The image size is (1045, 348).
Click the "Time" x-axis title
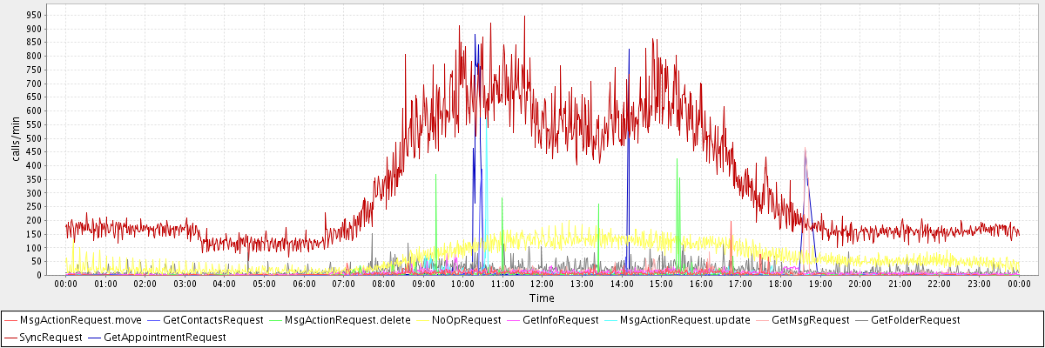[541, 298]
